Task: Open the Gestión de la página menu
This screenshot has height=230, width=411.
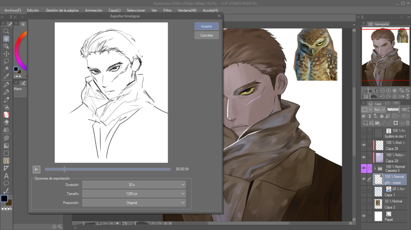Action: coord(62,10)
